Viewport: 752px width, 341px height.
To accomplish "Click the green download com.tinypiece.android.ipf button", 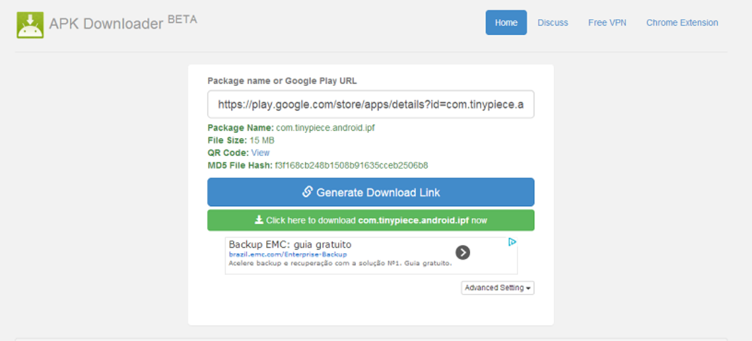I will pyautogui.click(x=371, y=221).
